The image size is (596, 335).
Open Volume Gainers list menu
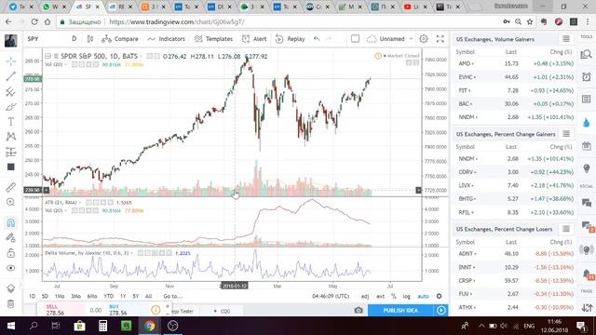[x=566, y=39]
